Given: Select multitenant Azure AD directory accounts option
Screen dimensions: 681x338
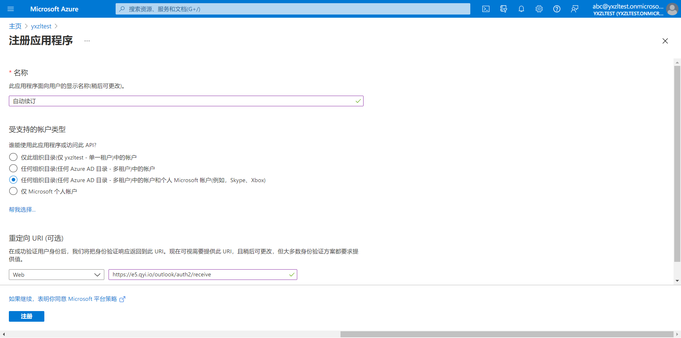Looking at the screenshot, I should (13, 168).
